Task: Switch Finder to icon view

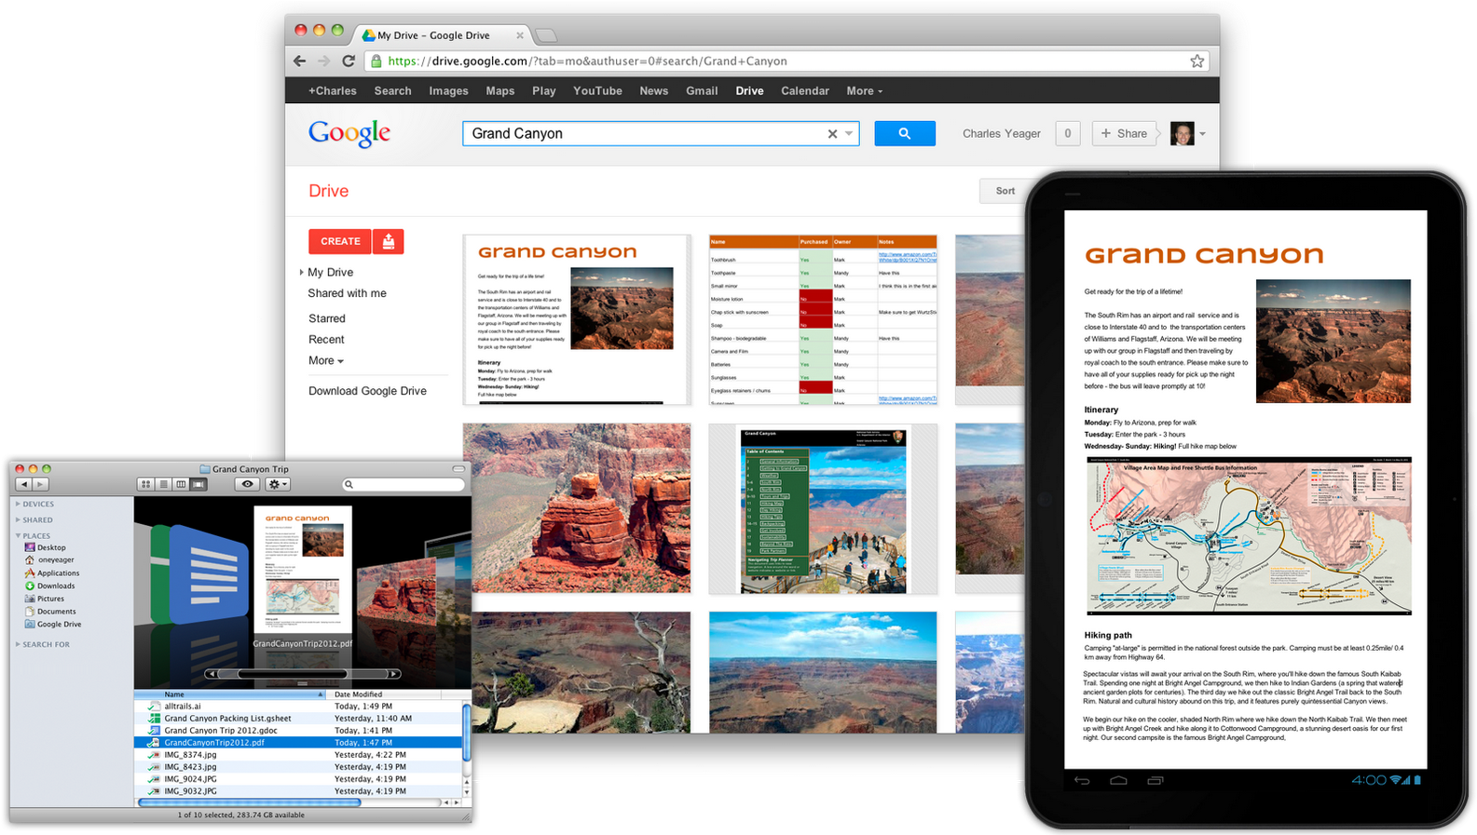Action: 146,484
